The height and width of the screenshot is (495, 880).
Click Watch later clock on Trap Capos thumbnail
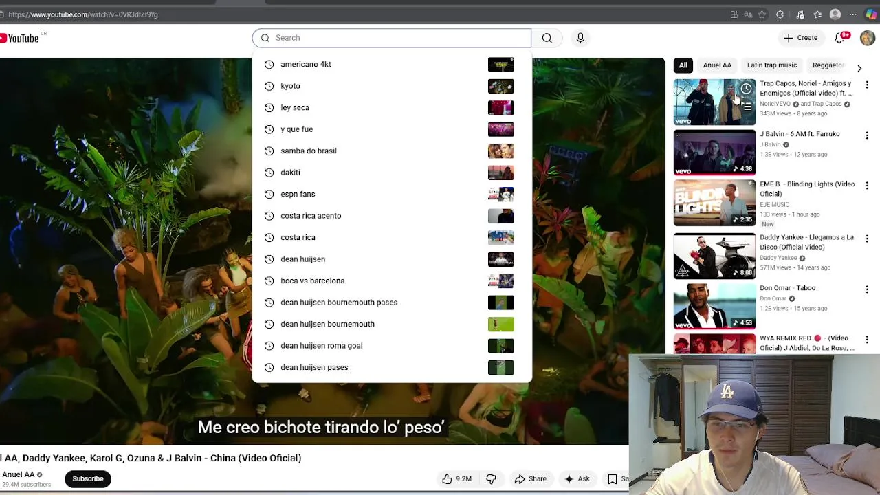coord(746,89)
